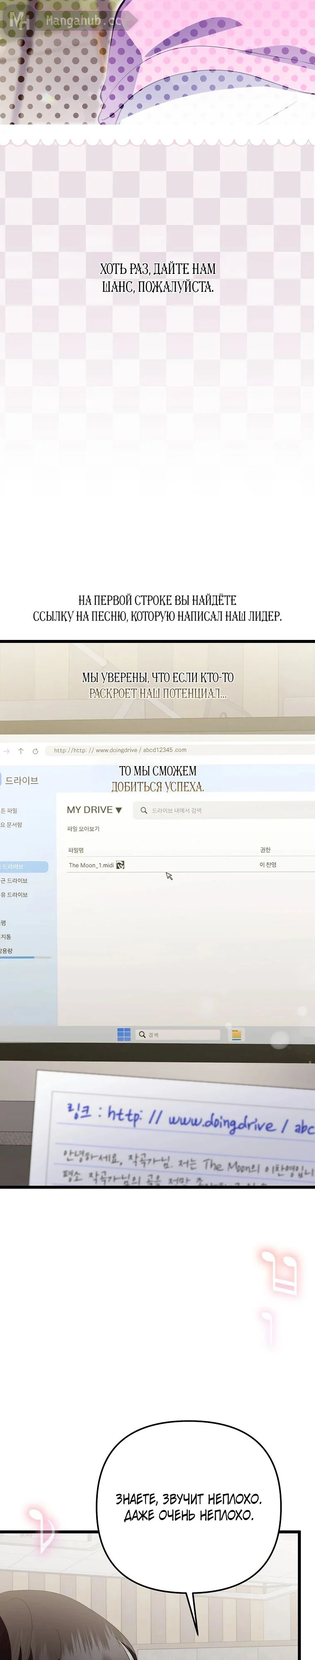The image size is (315, 1660).
Task: Open the 근 드라이브 sidebar entry
Action: 14,880
